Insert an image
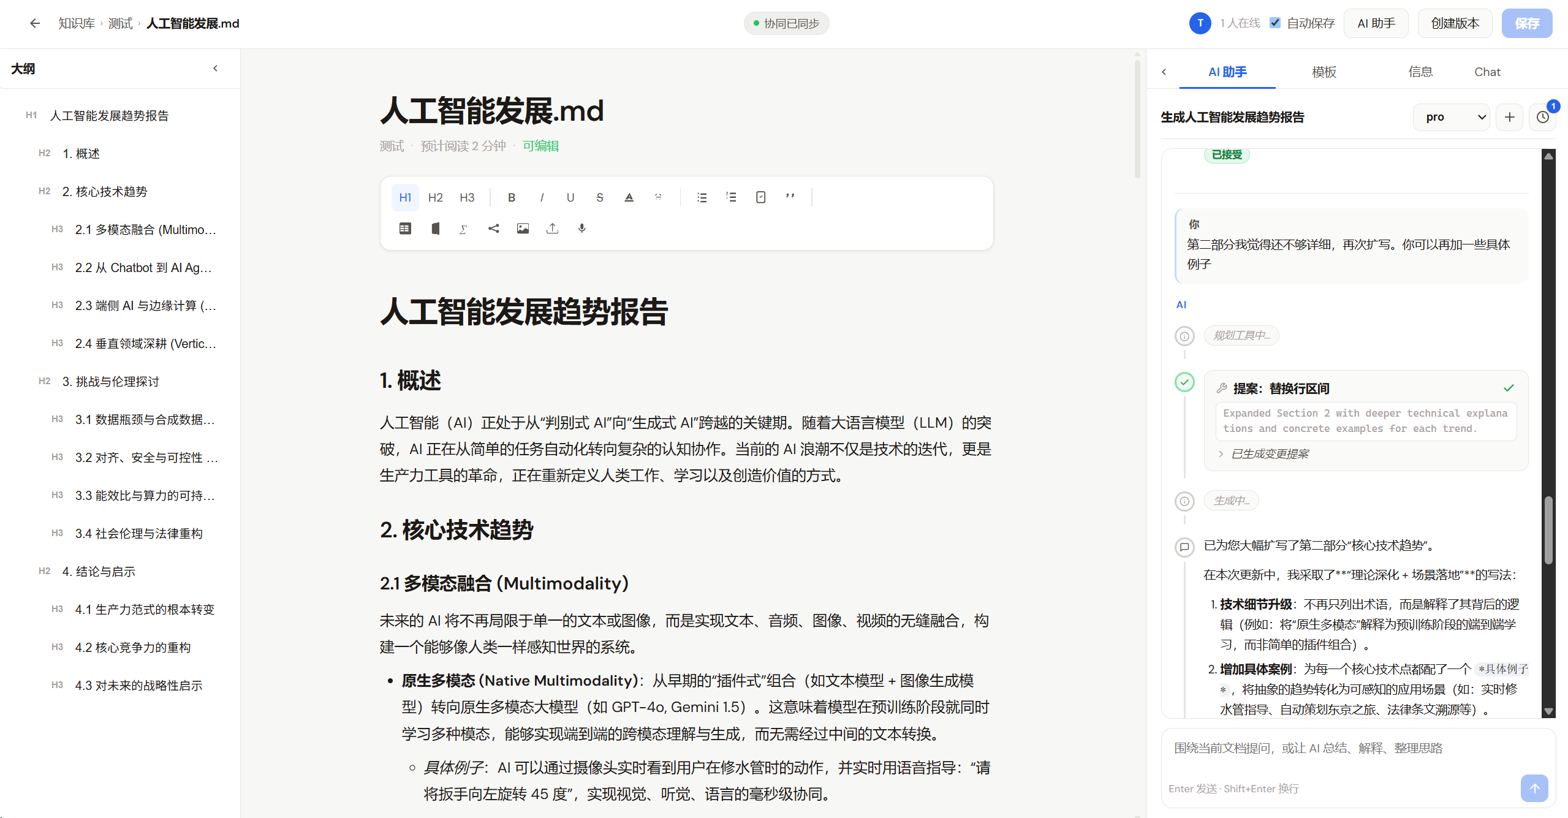 (x=523, y=229)
